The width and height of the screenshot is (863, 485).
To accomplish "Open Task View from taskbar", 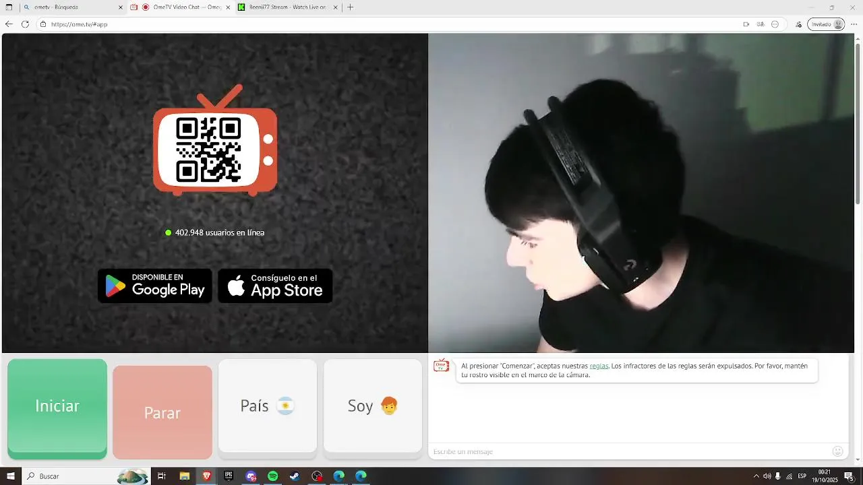I will click(162, 476).
